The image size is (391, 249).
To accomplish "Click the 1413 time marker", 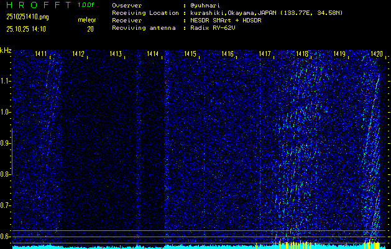I will (116, 54).
